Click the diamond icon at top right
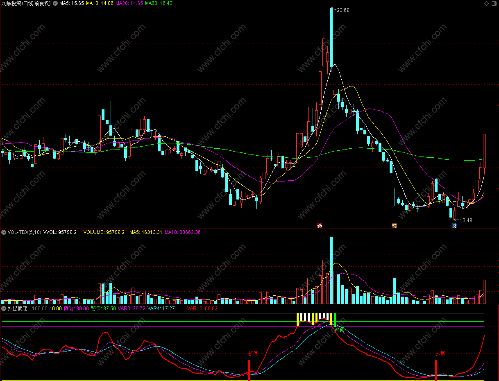The image size is (499, 381). (486, 3)
